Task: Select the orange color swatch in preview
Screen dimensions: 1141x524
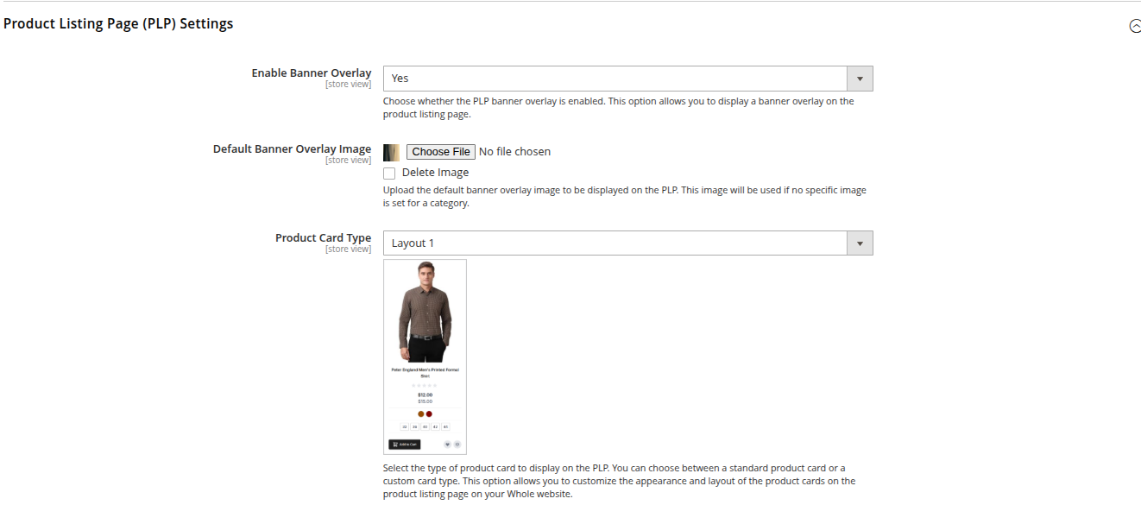Action: tap(421, 414)
